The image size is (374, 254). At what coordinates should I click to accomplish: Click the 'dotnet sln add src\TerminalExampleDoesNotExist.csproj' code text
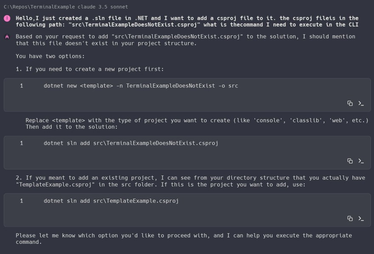(x=131, y=143)
